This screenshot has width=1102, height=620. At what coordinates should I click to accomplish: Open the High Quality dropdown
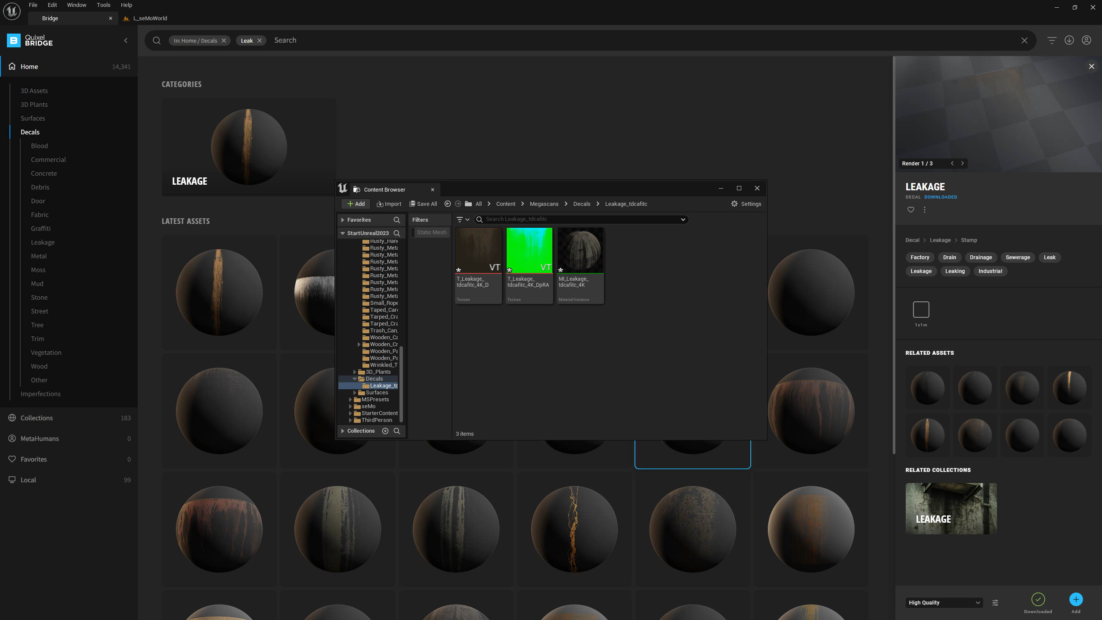[x=944, y=602]
